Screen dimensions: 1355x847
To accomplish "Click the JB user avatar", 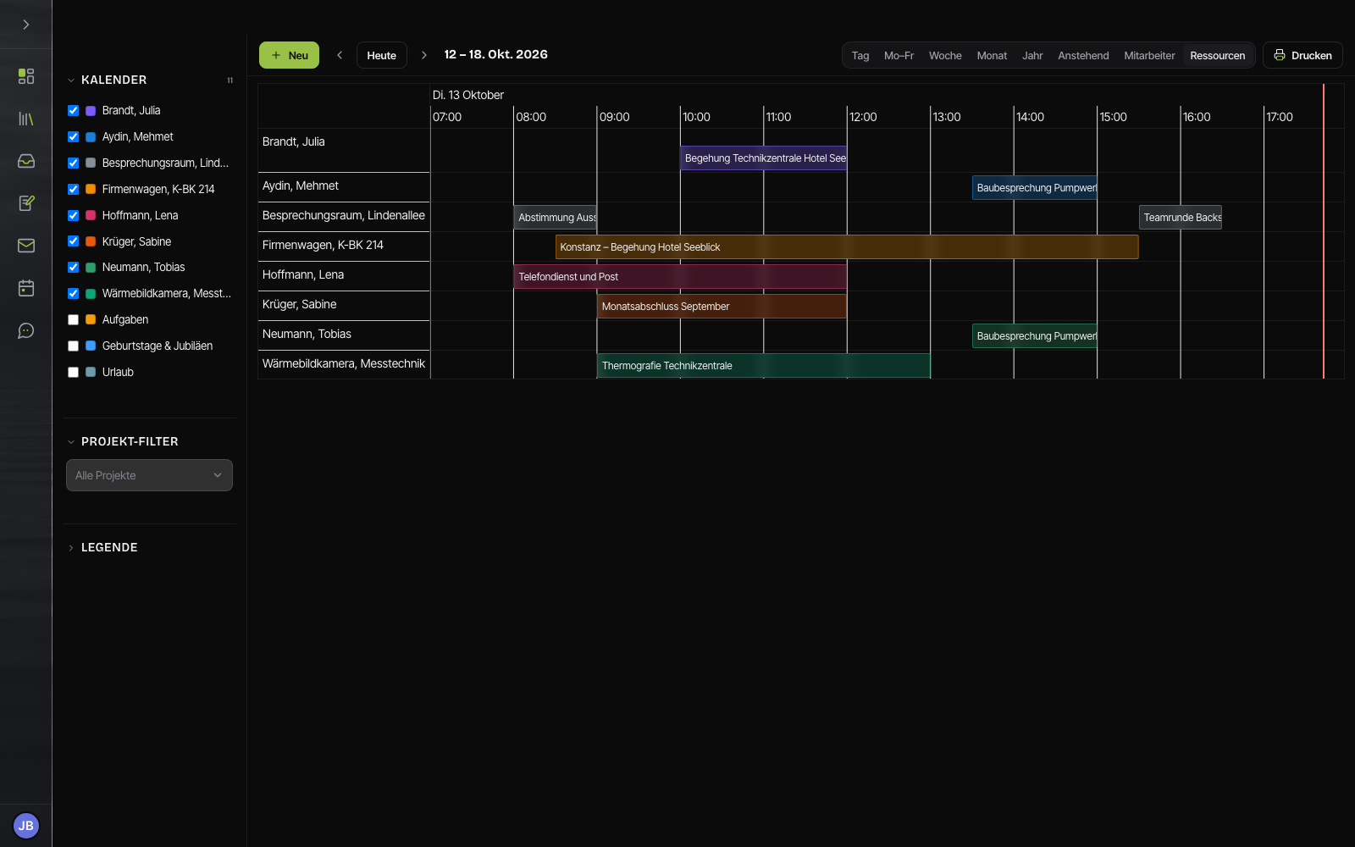I will [26, 825].
